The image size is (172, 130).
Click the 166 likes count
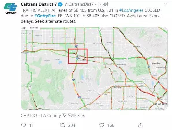[x=111, y=125]
